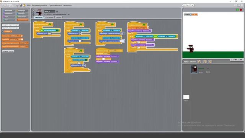The width and height of the screenshot is (245, 138).
Task: Pick color swatch in bottom script's 'касается цвета'
Action: pos(86,60)
